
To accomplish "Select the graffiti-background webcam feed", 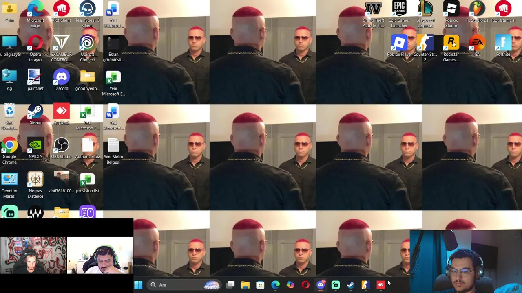I will 33,255.
